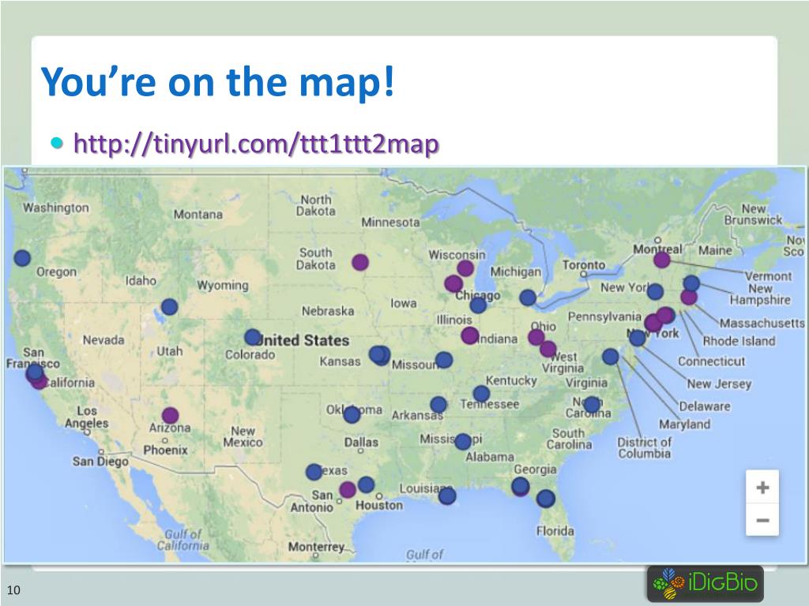The height and width of the screenshot is (606, 809).
Task: Select the blue marker in central Florida
Action: (545, 499)
